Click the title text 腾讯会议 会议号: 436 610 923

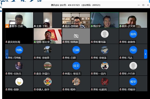[65, 5]
